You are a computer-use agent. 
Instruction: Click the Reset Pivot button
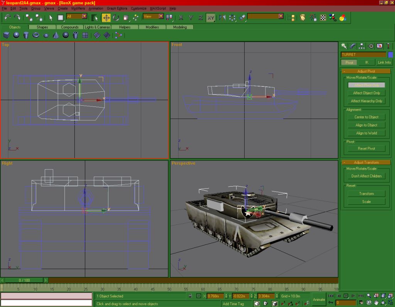366,148
